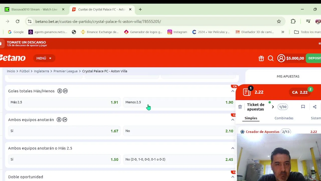Open the 1/30 ticket counter
This screenshot has height=181, width=321.
coord(283,107)
